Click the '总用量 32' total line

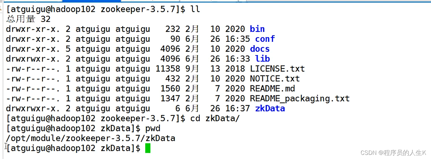28,19
